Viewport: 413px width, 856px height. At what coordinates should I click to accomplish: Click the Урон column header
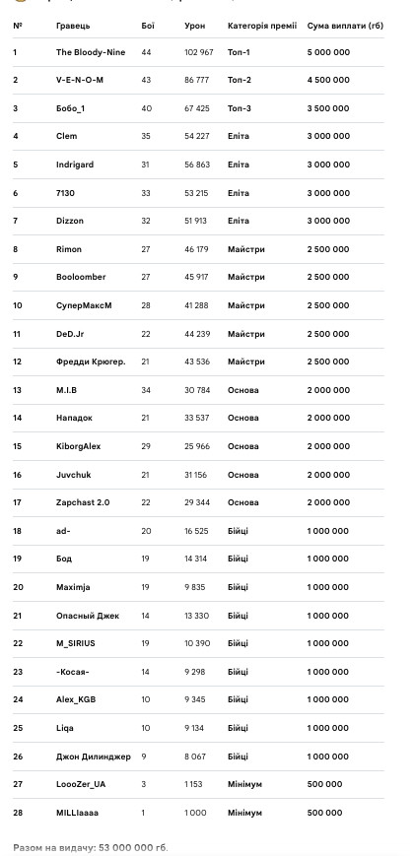click(195, 26)
